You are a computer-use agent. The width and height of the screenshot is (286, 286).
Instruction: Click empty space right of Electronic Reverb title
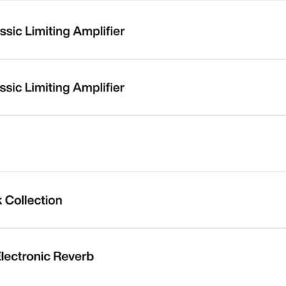pos(191,257)
